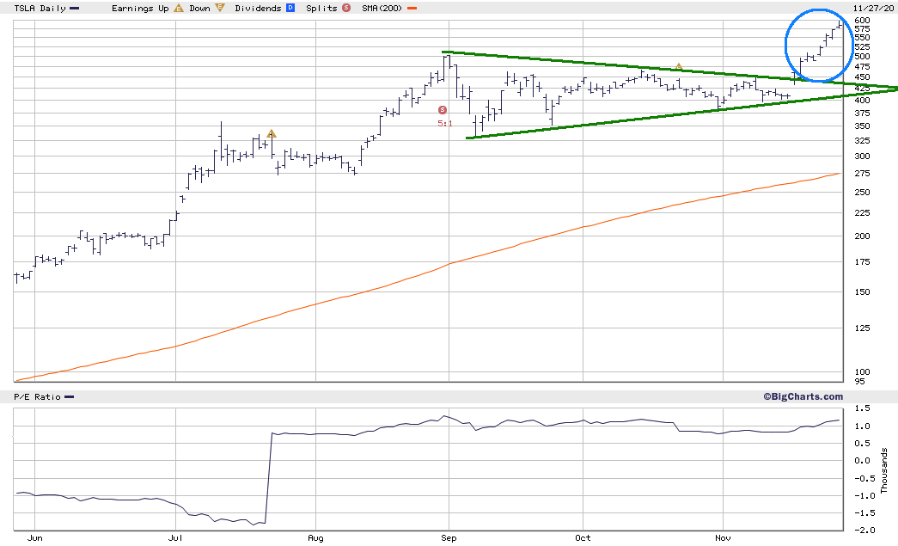Screen dimensions: 898x546
Task: Select the July earnings marker triangle on chart
Action: (x=272, y=133)
